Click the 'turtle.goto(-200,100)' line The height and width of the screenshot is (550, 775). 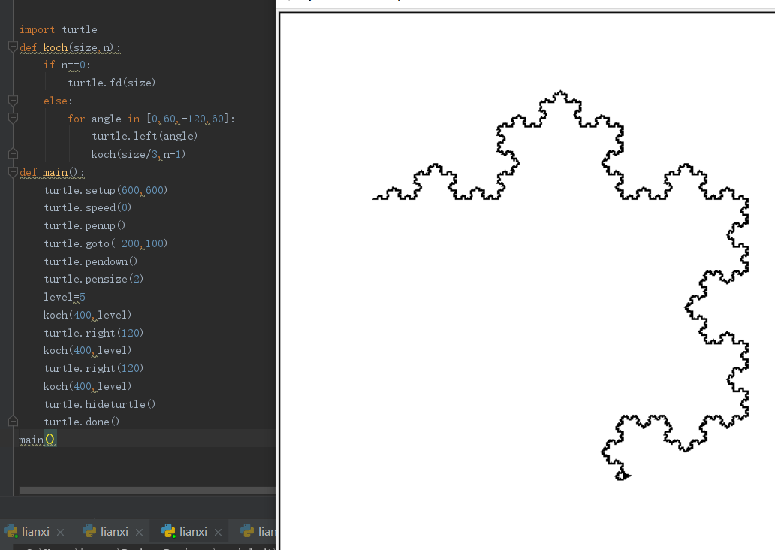click(x=106, y=243)
